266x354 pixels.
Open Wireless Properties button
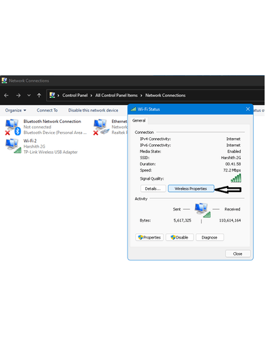click(191, 189)
